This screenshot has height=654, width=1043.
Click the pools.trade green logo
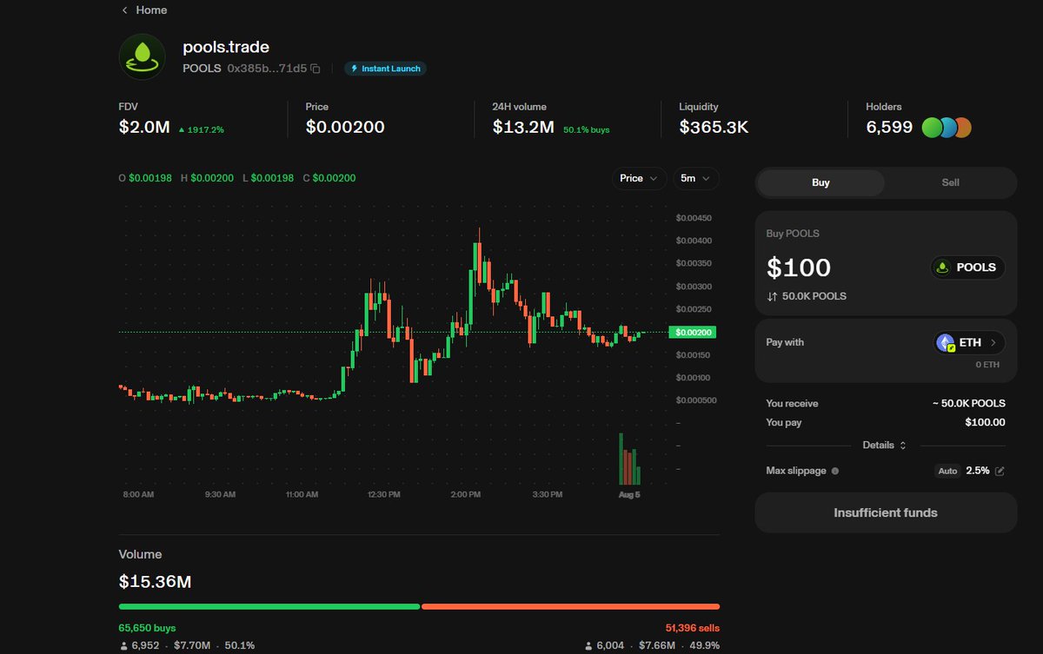click(142, 56)
